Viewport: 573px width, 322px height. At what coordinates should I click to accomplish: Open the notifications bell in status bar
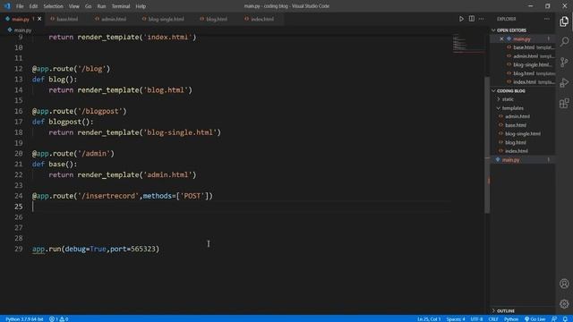(x=565, y=319)
